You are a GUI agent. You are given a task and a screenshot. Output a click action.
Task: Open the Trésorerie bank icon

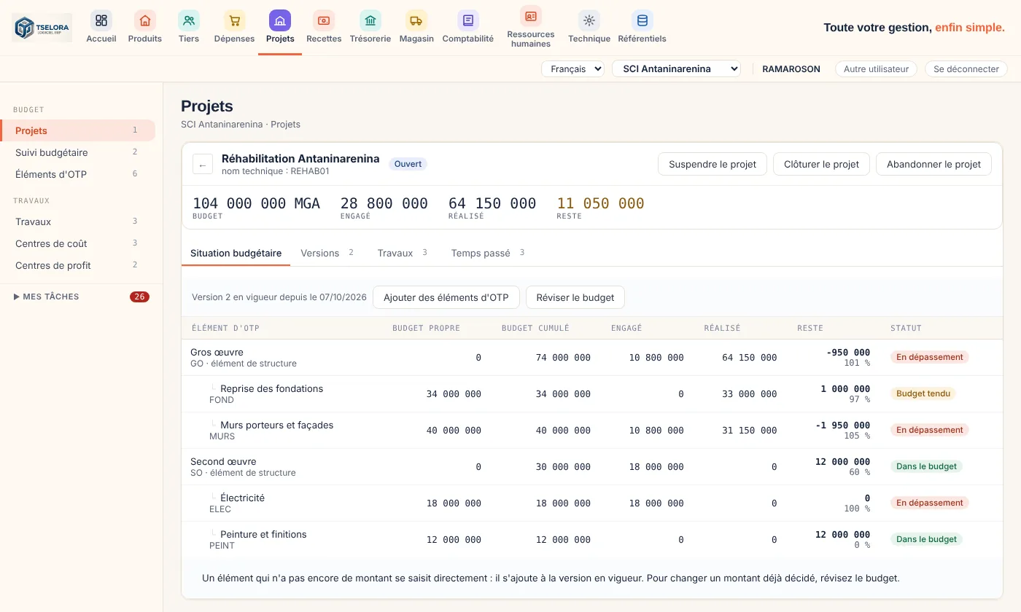click(x=370, y=20)
